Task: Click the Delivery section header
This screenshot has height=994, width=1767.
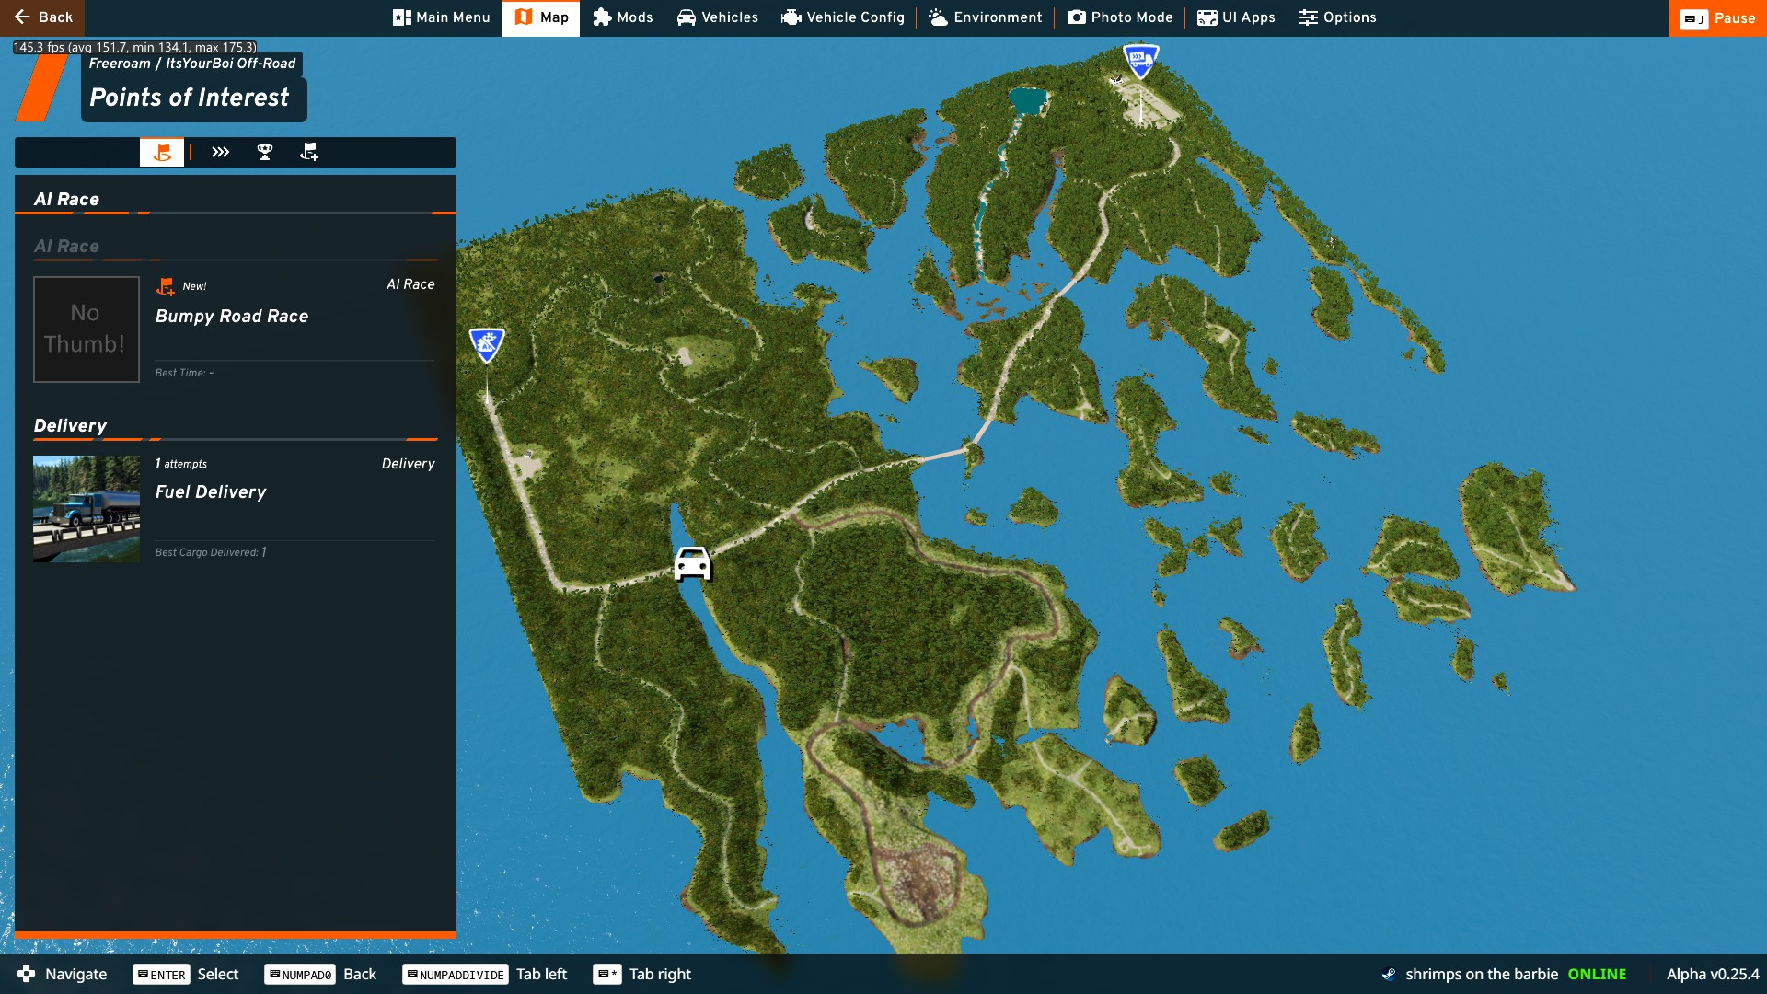Action: point(70,425)
